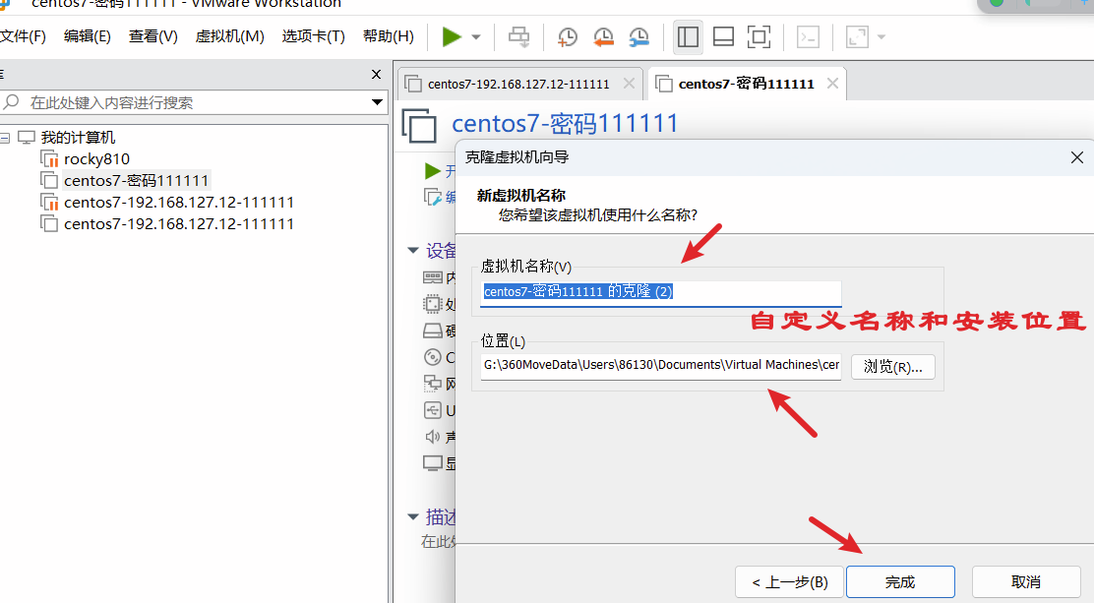Close the 克隆虚拟机向导 dialog
This screenshot has width=1094, height=603.
click(1077, 157)
